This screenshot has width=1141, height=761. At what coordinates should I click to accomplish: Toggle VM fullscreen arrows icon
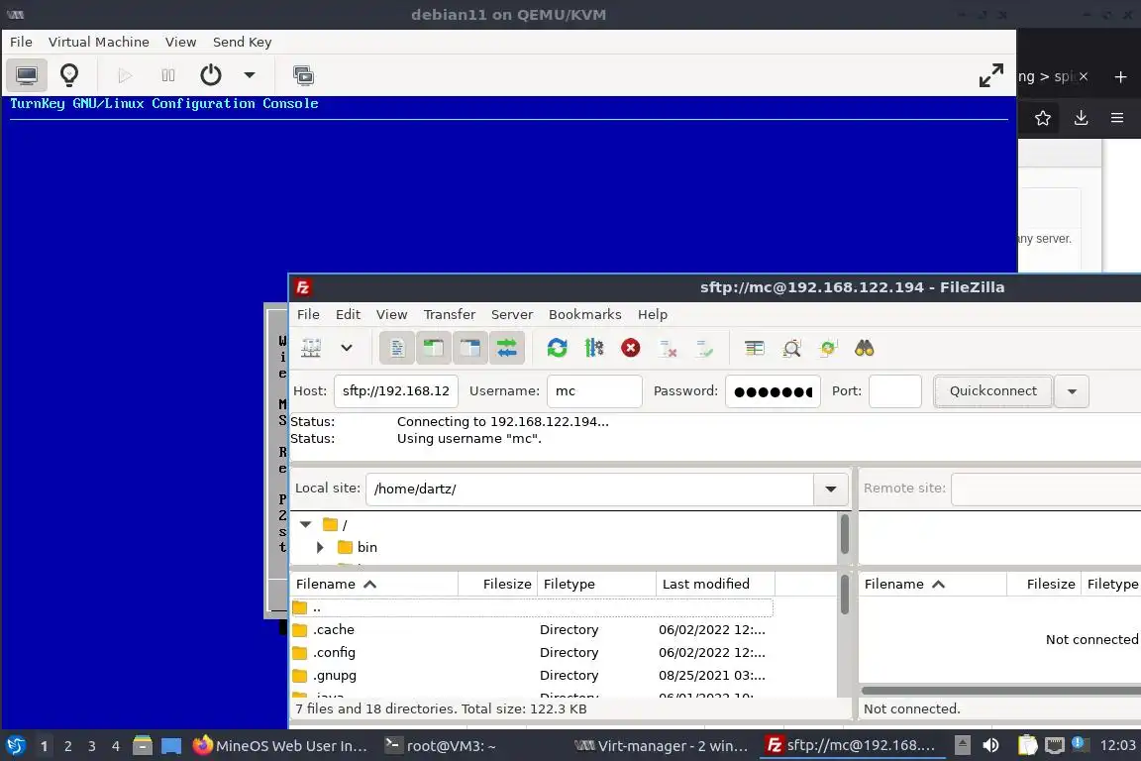coord(991,75)
